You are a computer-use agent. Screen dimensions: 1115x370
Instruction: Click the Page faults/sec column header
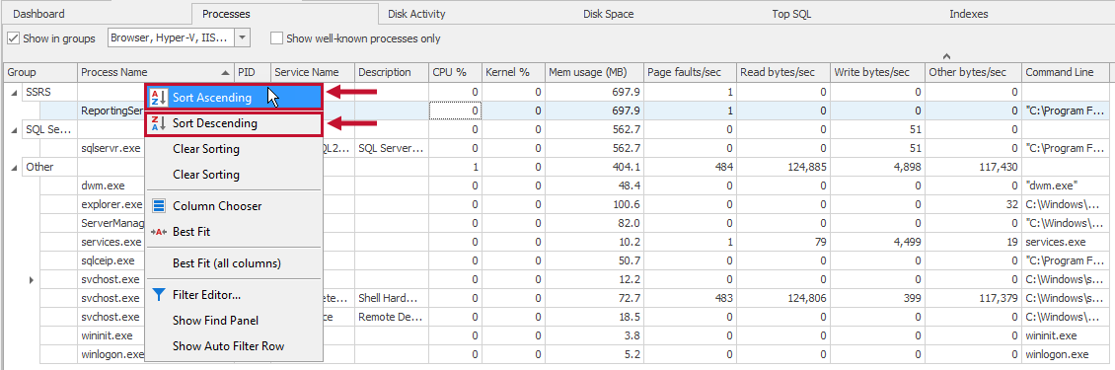[690, 72]
